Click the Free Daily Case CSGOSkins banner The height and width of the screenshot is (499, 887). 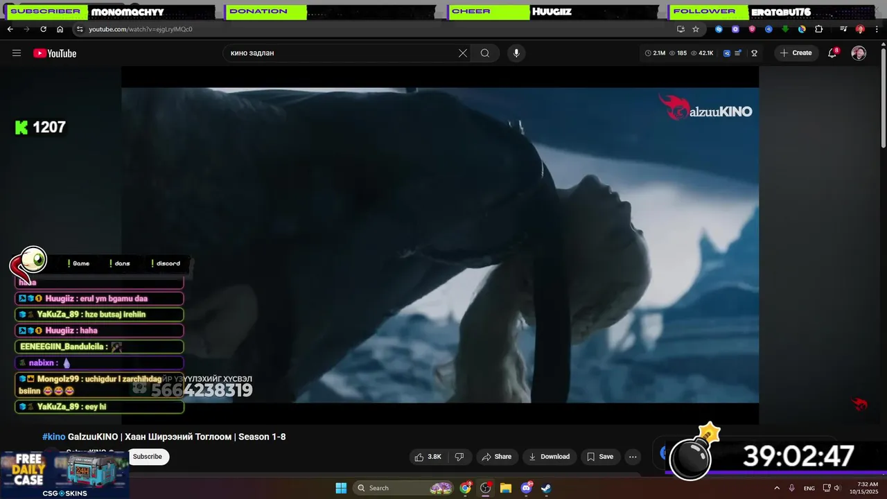click(x=65, y=475)
